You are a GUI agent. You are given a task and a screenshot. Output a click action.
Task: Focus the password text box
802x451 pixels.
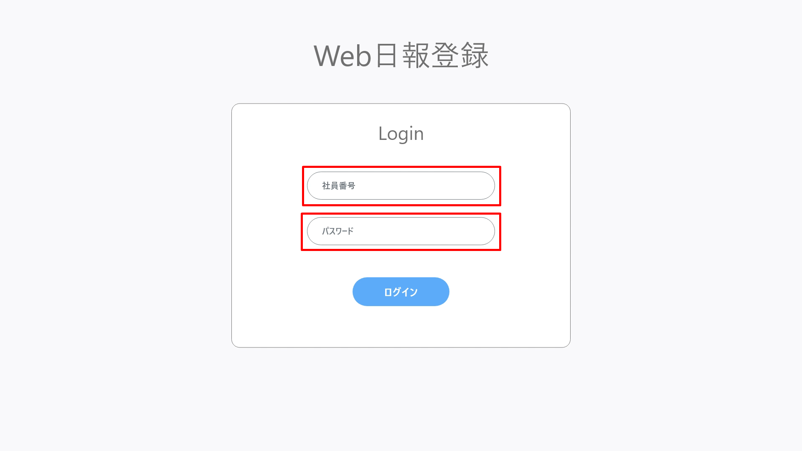click(x=401, y=231)
